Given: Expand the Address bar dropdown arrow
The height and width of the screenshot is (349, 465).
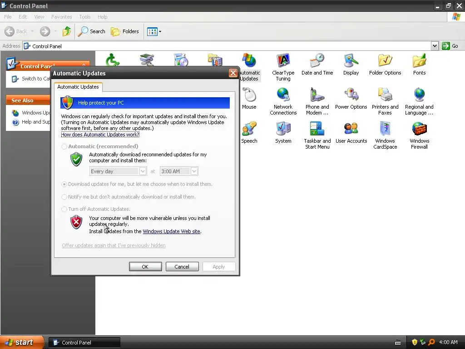Looking at the screenshot, I should (x=435, y=46).
